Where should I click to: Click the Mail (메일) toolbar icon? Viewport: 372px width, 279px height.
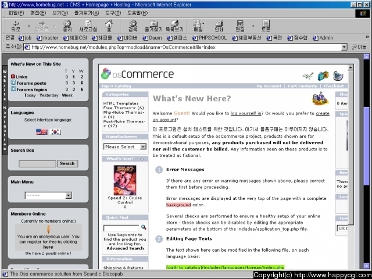(198, 26)
